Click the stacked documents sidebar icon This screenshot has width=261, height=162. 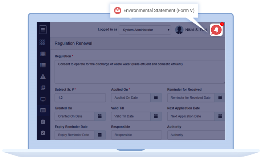43,88
